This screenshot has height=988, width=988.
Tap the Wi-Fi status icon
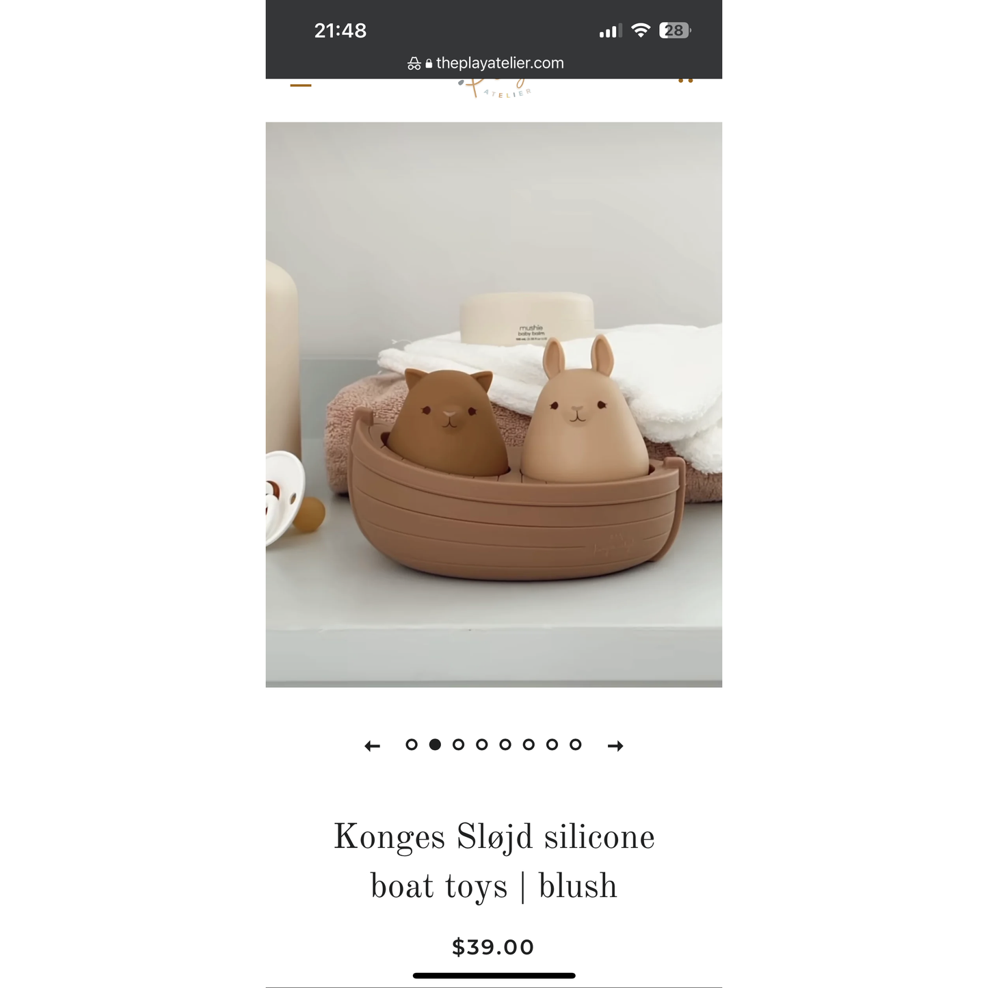click(x=641, y=30)
